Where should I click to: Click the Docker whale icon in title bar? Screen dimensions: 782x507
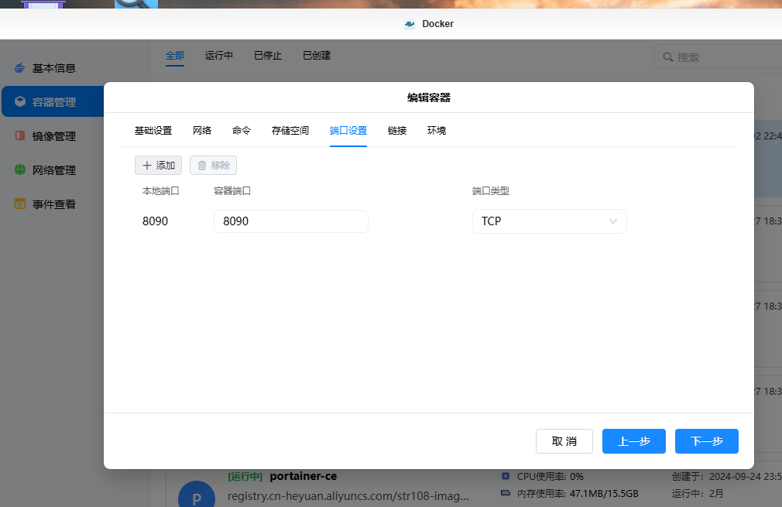click(x=410, y=24)
